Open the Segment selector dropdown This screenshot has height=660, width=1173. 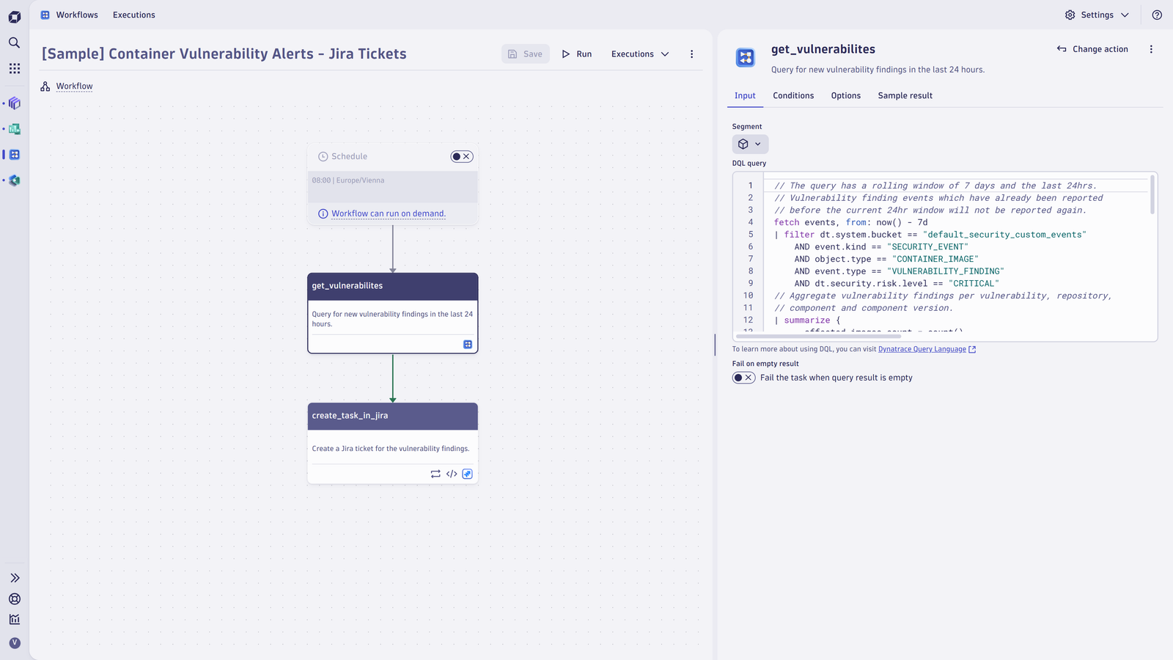750,144
